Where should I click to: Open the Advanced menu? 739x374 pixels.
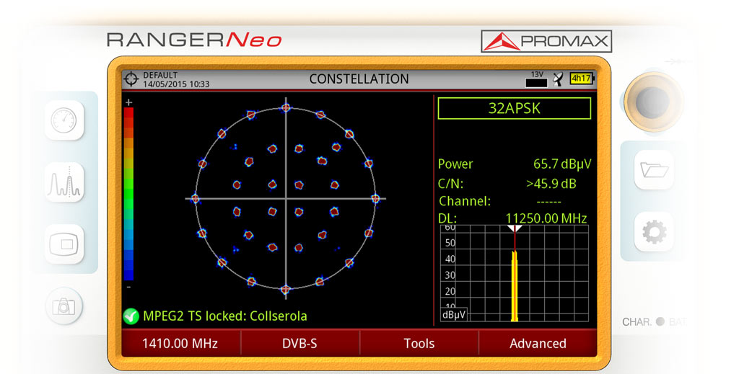538,344
